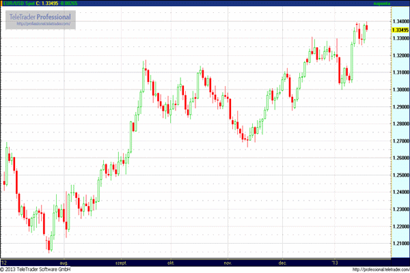Select the 1.25000 price axis label
The height and width of the screenshot is (273, 410).
pos(401,175)
